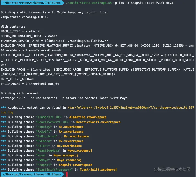Screen dimensions: 196x177
Task: Click the bottom prompt path ~/Desktop/FrameworkDemo/GPKitDemo
Action: coord(31,174)
